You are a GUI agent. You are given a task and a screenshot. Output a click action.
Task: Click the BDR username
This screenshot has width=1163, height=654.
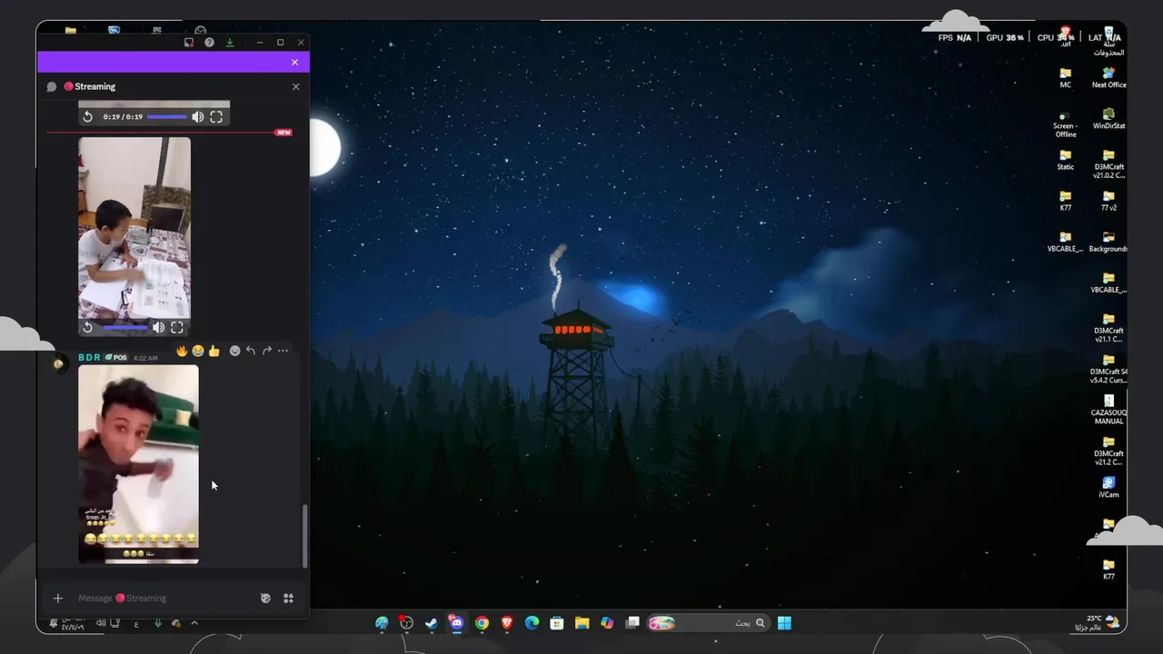(89, 358)
